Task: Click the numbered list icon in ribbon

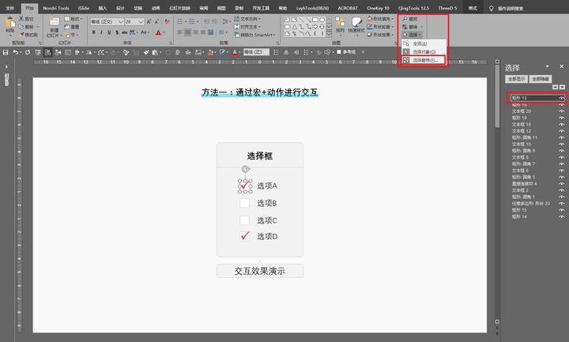Action: (x=192, y=22)
